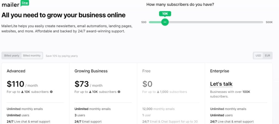This screenshot has height=124, width=279.
Task: Click '24/7 Live chat & email support' in Enterprise
Action: 232,122
